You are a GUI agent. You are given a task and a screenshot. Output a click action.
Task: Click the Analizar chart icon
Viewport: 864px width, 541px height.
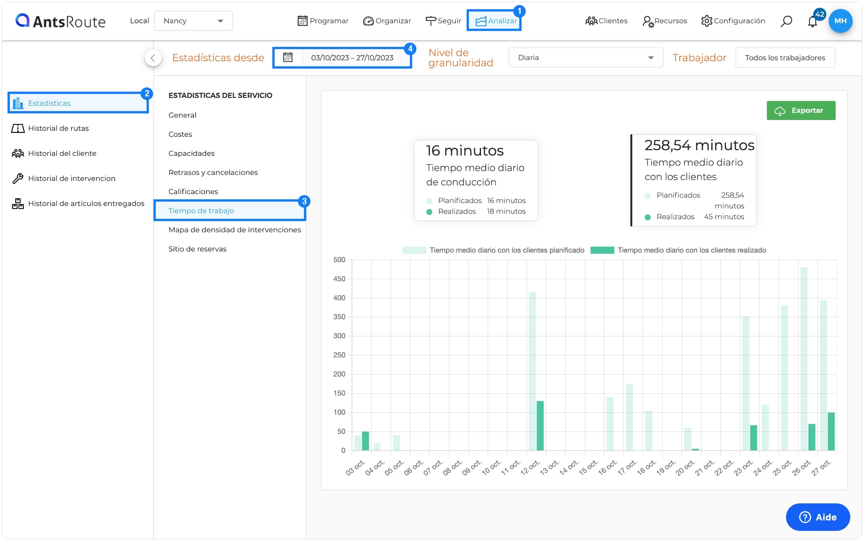[480, 21]
